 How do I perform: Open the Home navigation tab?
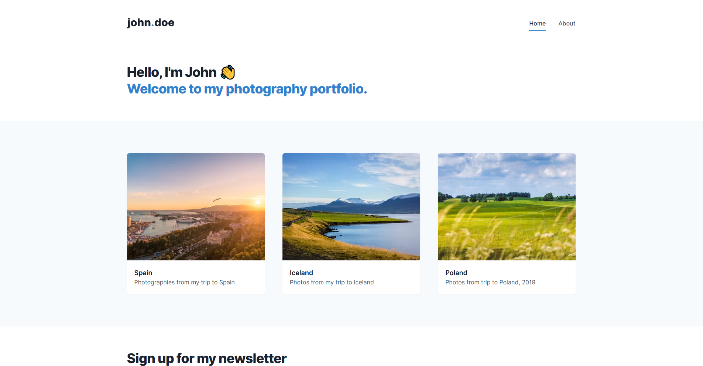(x=537, y=23)
